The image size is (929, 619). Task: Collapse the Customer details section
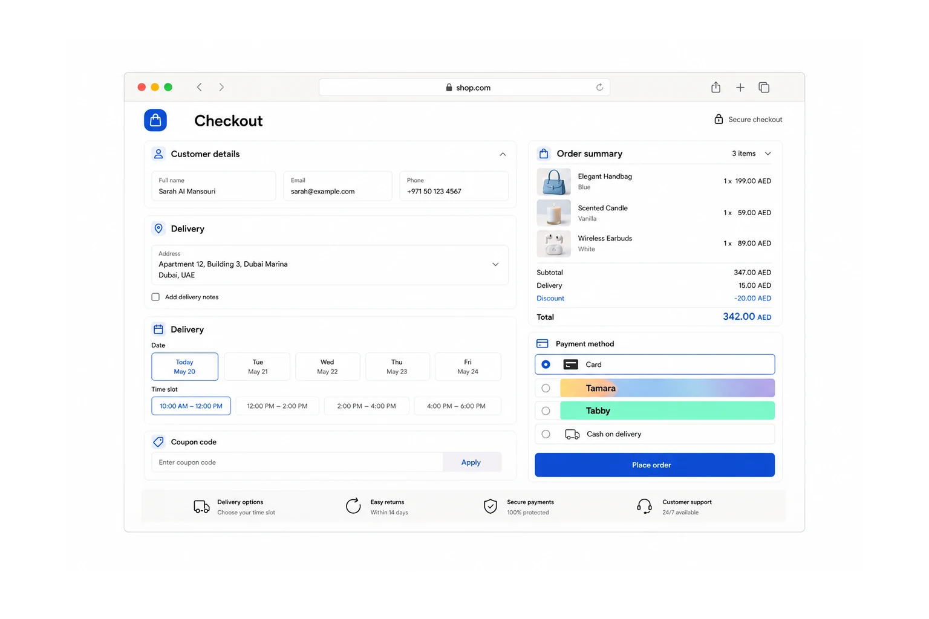(x=503, y=154)
